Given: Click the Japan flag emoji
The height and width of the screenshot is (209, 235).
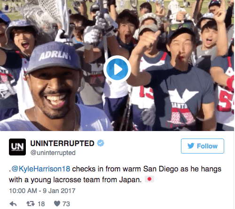Looking at the screenshot, I should pyautogui.click(x=149, y=179).
